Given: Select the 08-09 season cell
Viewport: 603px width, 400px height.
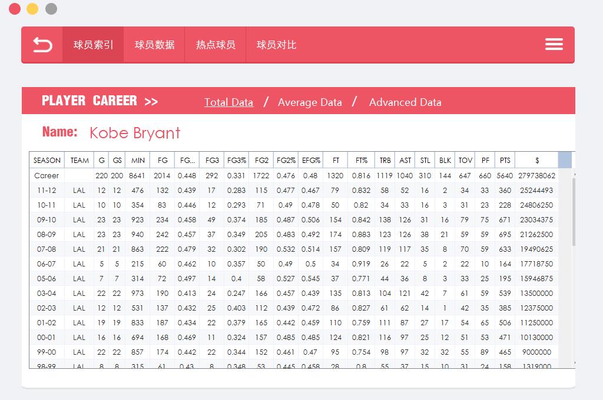Looking at the screenshot, I should 47,234.
